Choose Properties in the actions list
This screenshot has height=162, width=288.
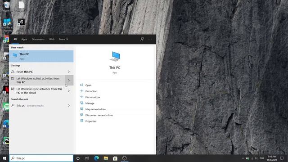(x=91, y=121)
